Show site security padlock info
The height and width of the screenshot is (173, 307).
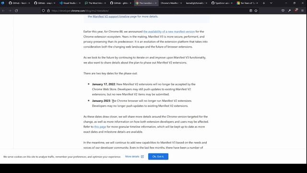[x=48, y=11]
